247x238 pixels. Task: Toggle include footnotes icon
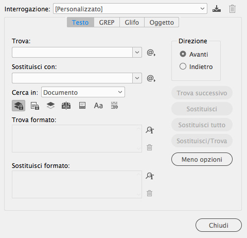[x=82, y=106]
